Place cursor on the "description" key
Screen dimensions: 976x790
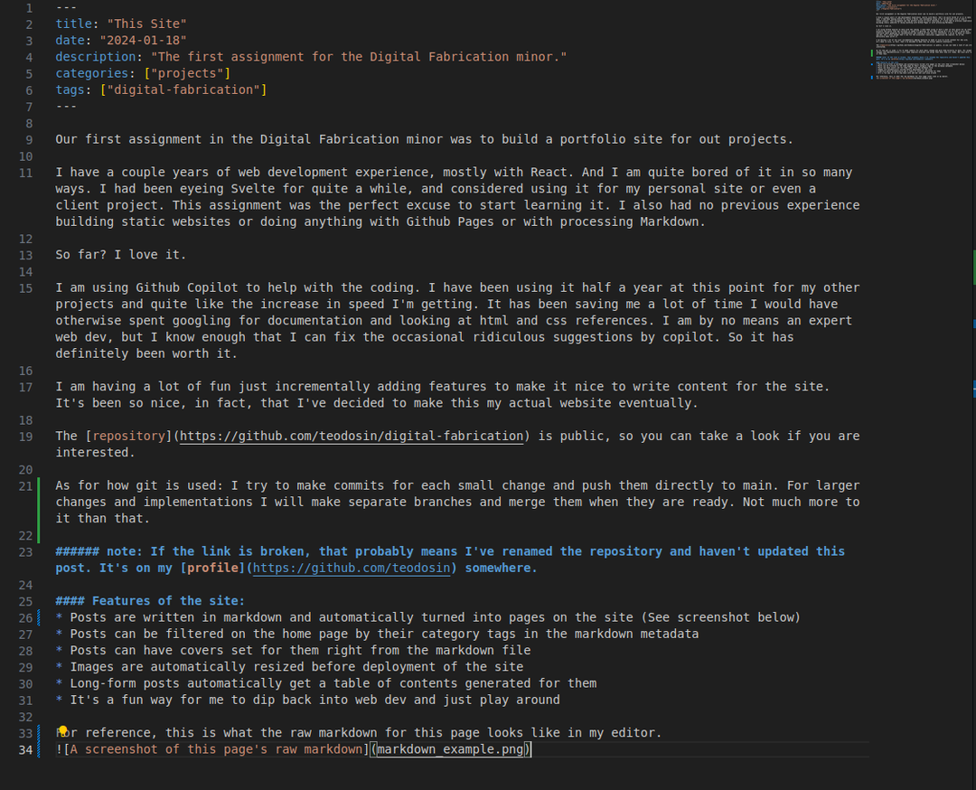tap(95, 57)
